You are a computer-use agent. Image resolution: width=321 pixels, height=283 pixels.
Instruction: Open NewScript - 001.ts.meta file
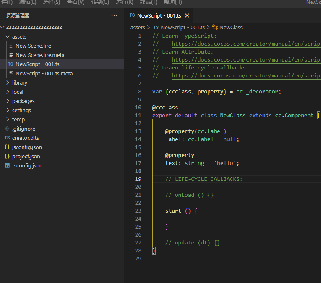click(x=44, y=74)
